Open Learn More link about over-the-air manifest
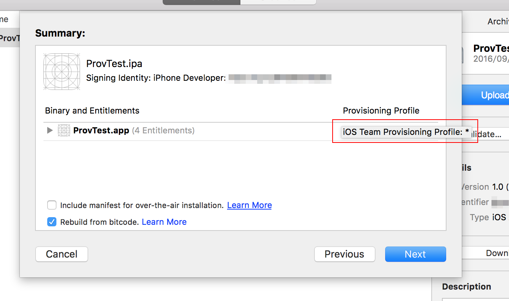The width and height of the screenshot is (509, 301). pos(250,205)
